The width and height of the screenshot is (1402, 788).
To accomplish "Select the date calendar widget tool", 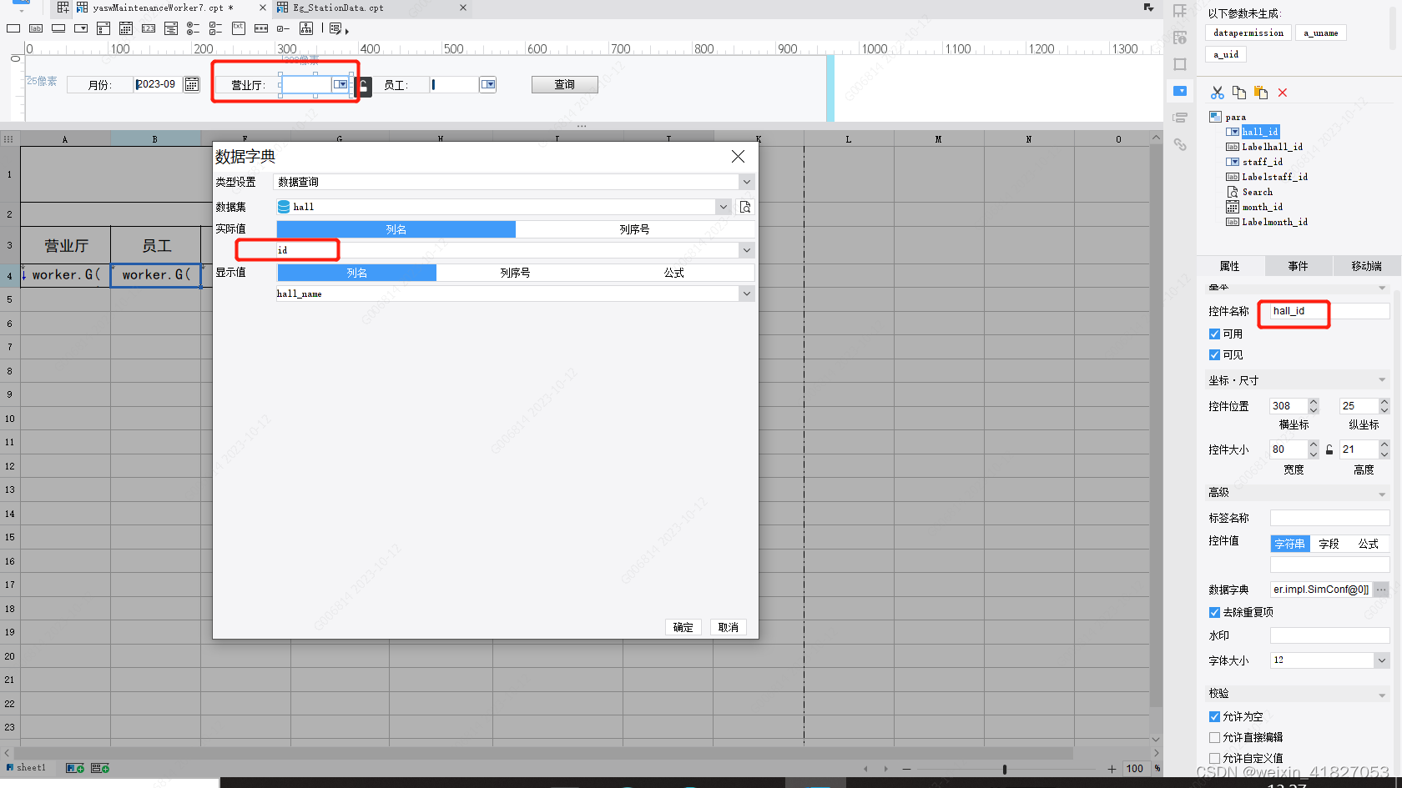I will point(126,28).
